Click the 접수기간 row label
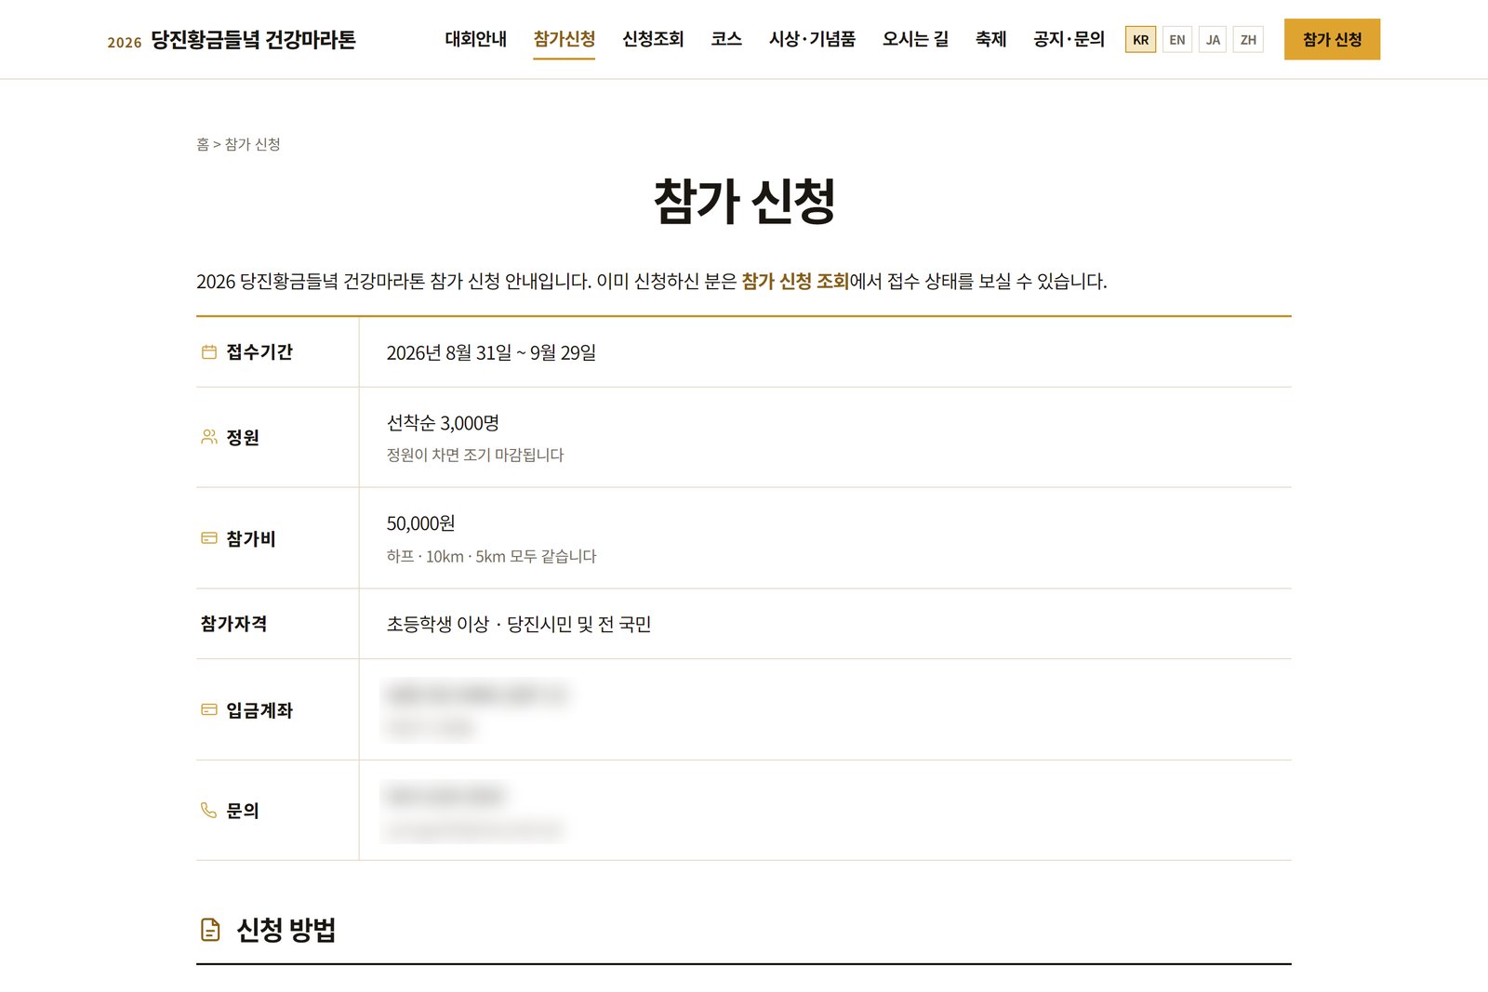This screenshot has height=992, width=1488. click(x=259, y=351)
